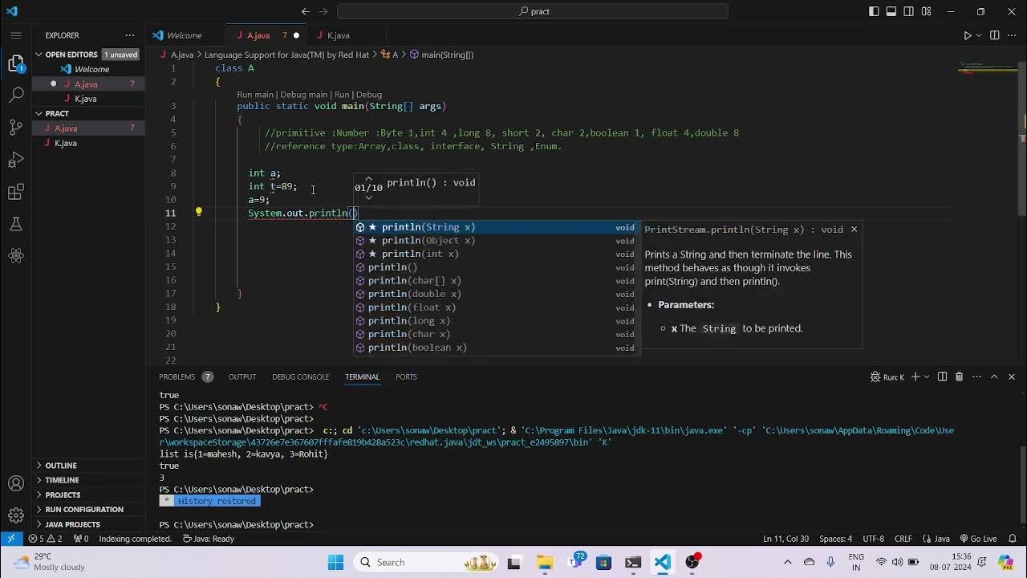This screenshot has height=578, width=1027.
Task: Toggle the secondary side bar layout button
Action: click(x=909, y=11)
